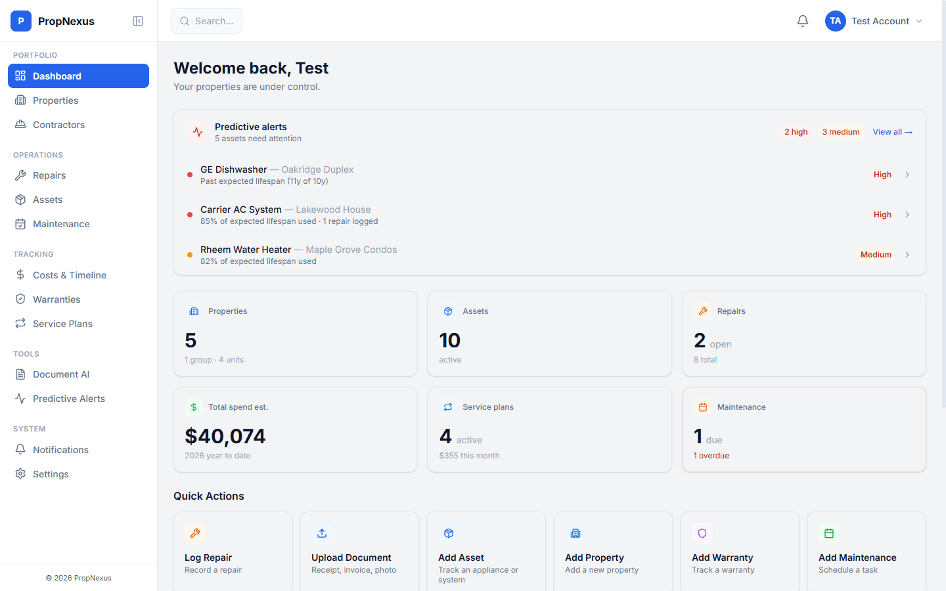Click the Maintenance calendar icon in sidebar
Viewport: 946px width, 591px height.
[x=22, y=224]
